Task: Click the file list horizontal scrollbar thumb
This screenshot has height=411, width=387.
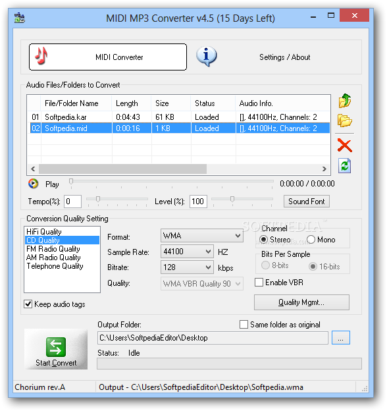Action: pyautogui.click(x=122, y=169)
